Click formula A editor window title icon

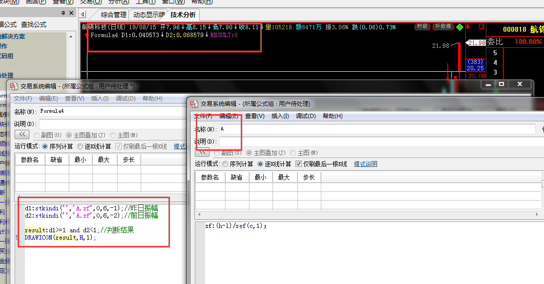click(x=194, y=103)
